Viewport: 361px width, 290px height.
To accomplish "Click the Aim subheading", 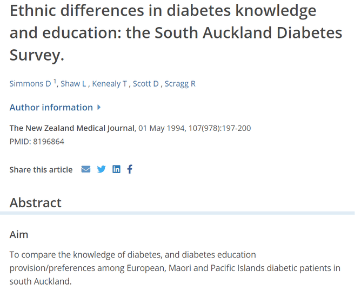I will 19,235.
